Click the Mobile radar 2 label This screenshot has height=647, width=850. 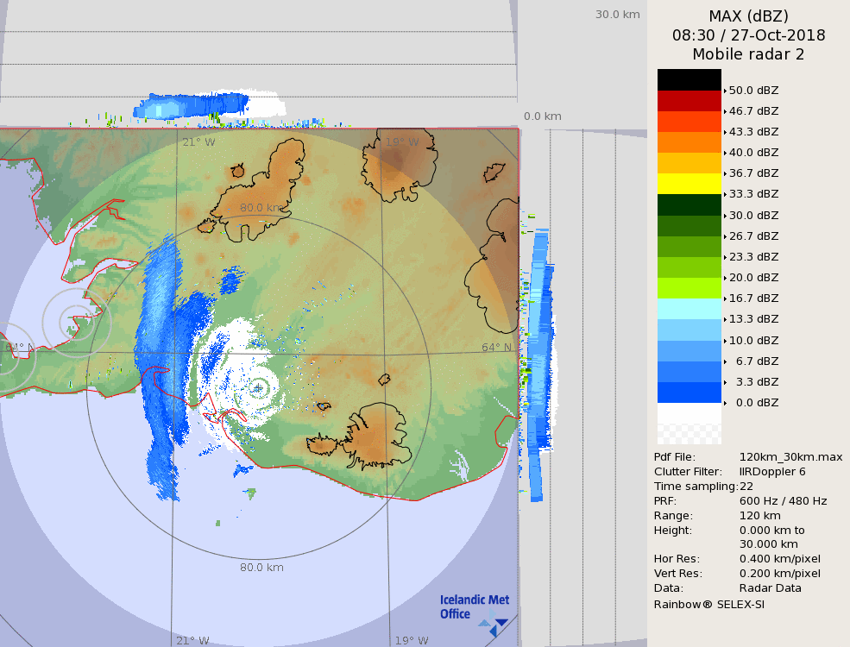pyautogui.click(x=748, y=54)
